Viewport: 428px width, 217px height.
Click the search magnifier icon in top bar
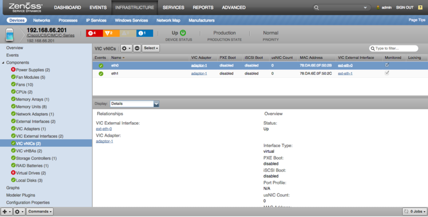click(316, 8)
